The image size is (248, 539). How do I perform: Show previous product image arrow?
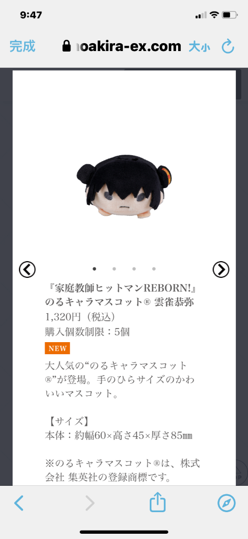click(27, 269)
